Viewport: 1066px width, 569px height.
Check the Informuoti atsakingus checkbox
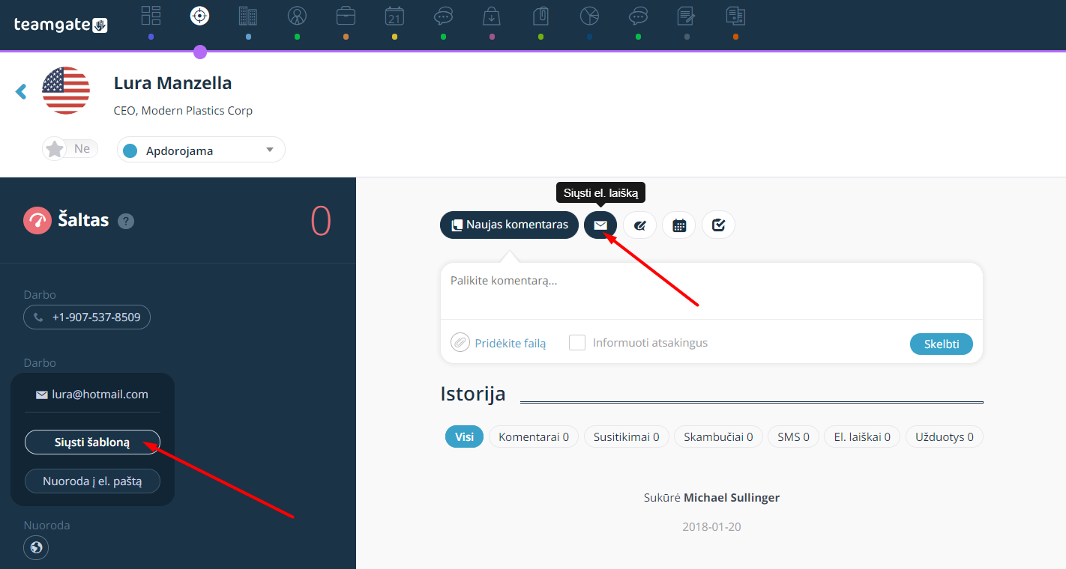tap(576, 342)
